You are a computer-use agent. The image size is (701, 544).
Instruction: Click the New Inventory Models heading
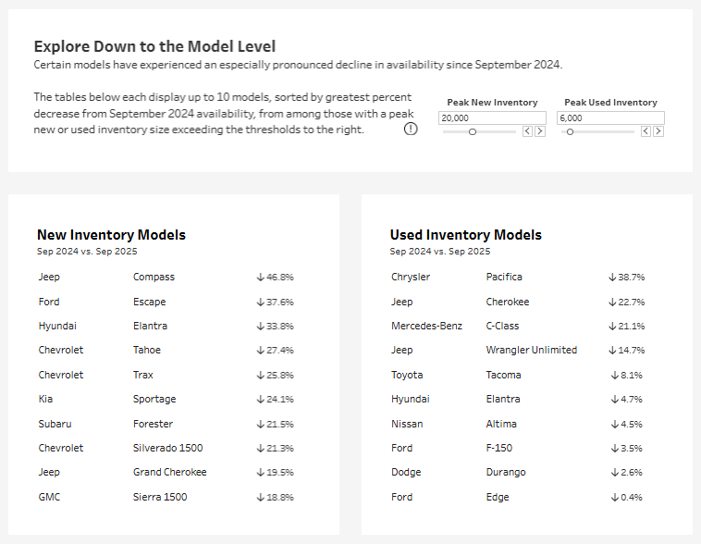tap(111, 235)
